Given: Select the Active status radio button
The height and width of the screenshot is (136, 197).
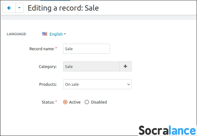Looking at the screenshot, I should pyautogui.click(x=65, y=102).
